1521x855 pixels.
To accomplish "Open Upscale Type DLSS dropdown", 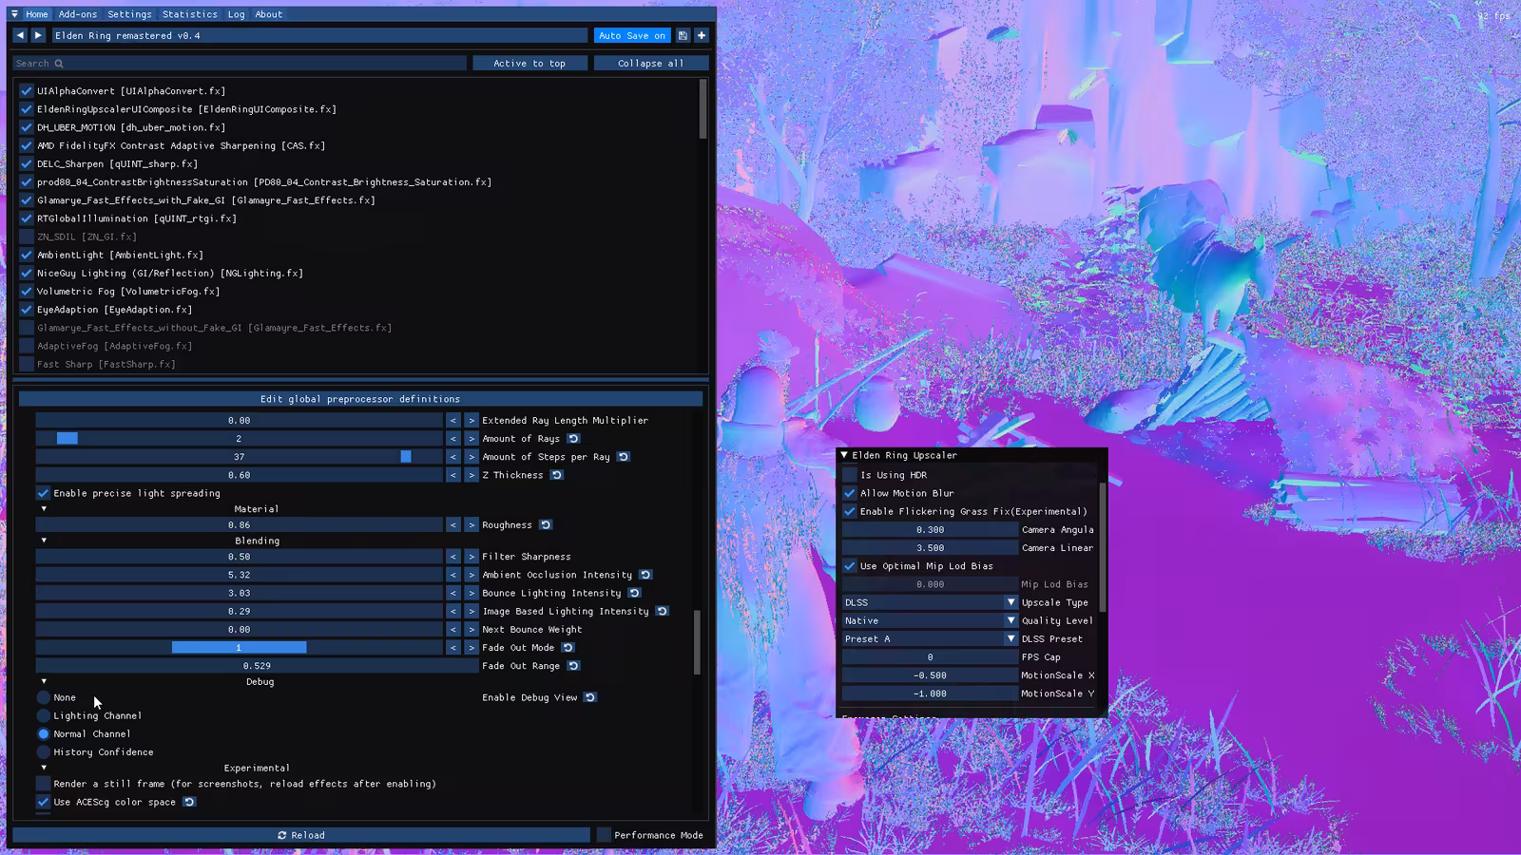I will click(x=930, y=602).
